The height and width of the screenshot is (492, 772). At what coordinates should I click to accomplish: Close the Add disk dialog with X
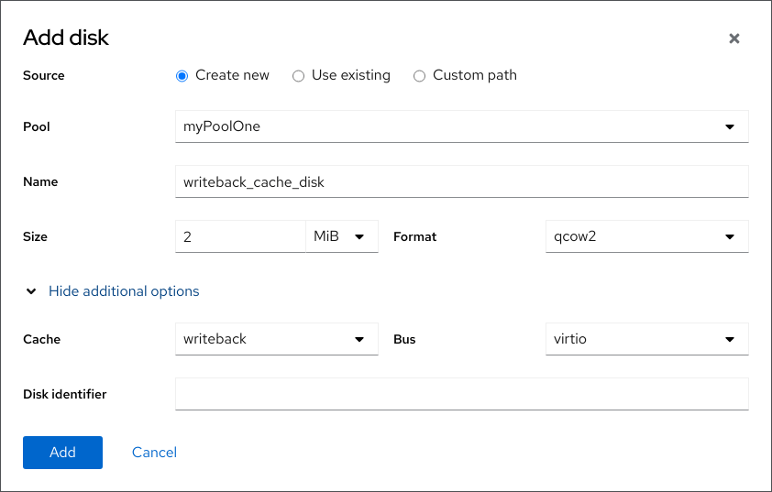tap(733, 38)
